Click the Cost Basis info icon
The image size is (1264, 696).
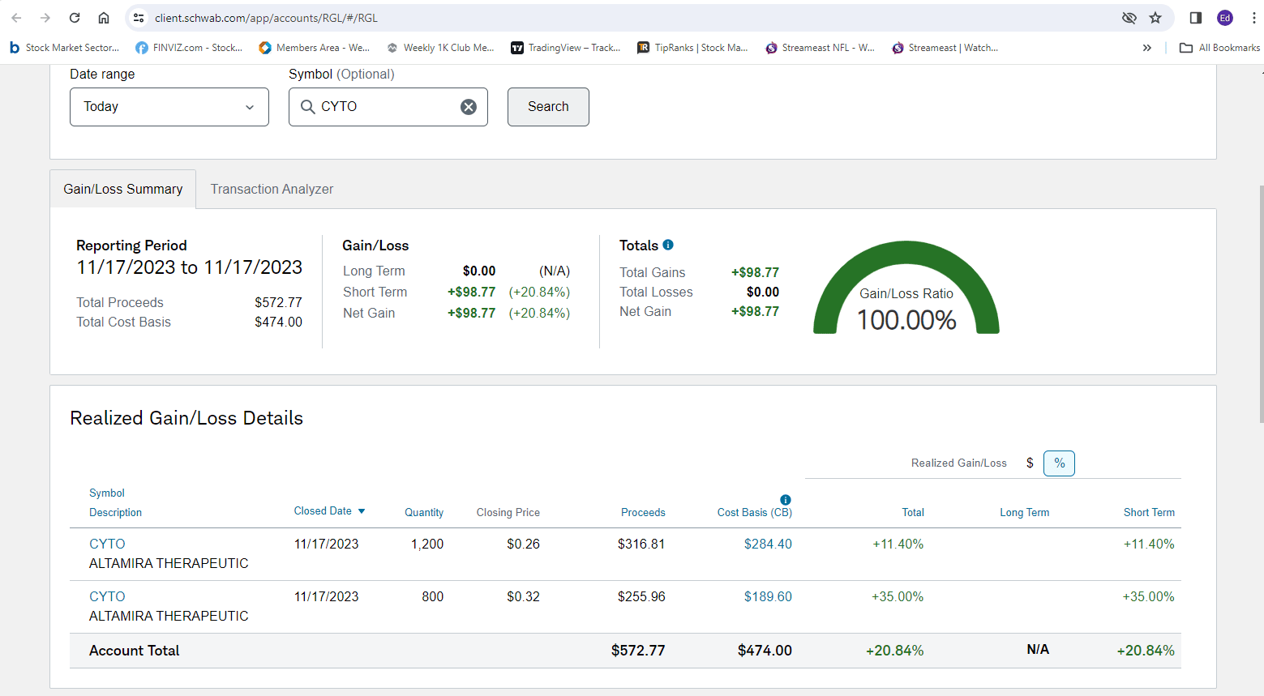(x=785, y=500)
